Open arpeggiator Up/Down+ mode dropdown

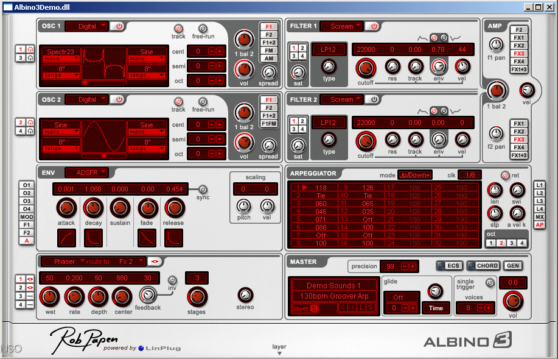[x=414, y=175]
